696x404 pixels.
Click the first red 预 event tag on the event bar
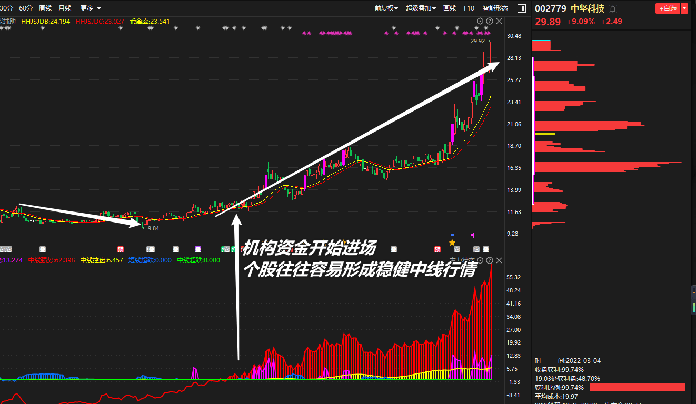[120, 249]
